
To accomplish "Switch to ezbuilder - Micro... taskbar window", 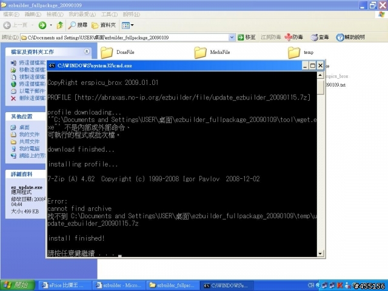I will pos(119,286).
